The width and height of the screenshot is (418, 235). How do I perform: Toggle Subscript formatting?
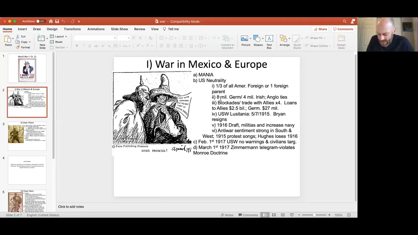[x=109, y=46]
